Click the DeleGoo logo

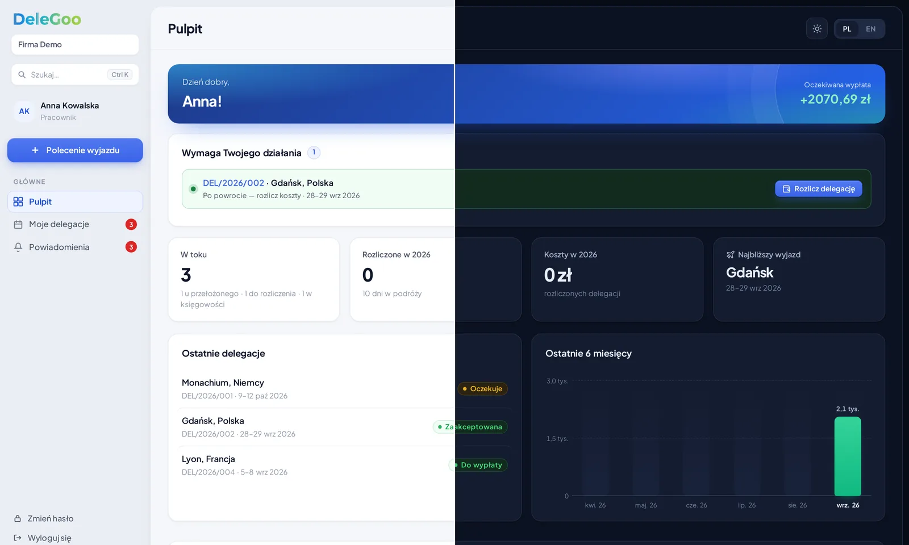pyautogui.click(x=47, y=19)
